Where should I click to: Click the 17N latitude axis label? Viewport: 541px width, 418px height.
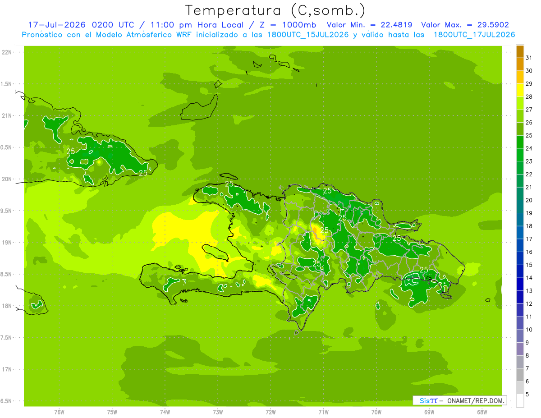click(8, 369)
